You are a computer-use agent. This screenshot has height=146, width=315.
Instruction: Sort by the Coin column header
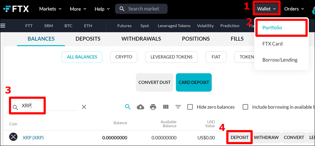[13, 124]
